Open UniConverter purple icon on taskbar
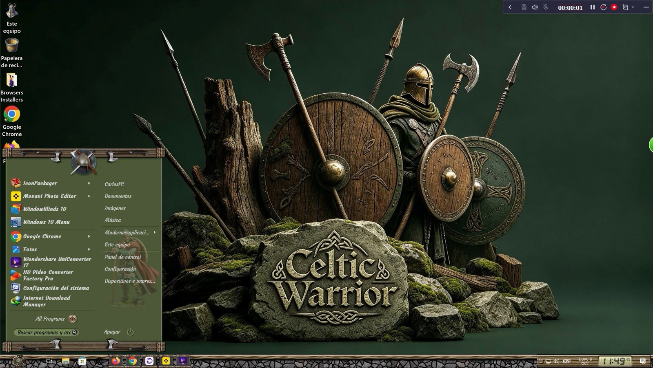Image resolution: width=653 pixels, height=368 pixels. [182, 361]
